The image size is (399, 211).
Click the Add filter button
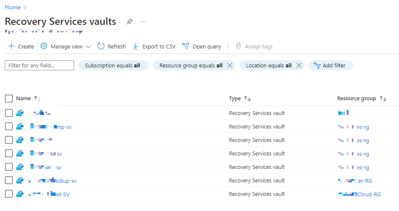[330, 65]
